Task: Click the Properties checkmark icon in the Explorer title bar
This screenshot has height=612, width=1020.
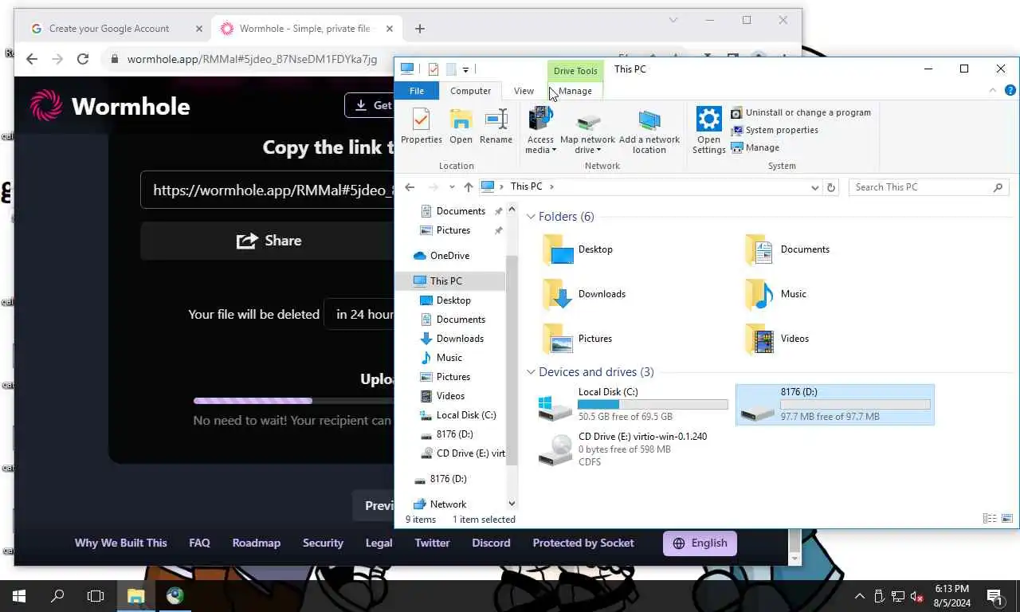Action: tap(433, 69)
